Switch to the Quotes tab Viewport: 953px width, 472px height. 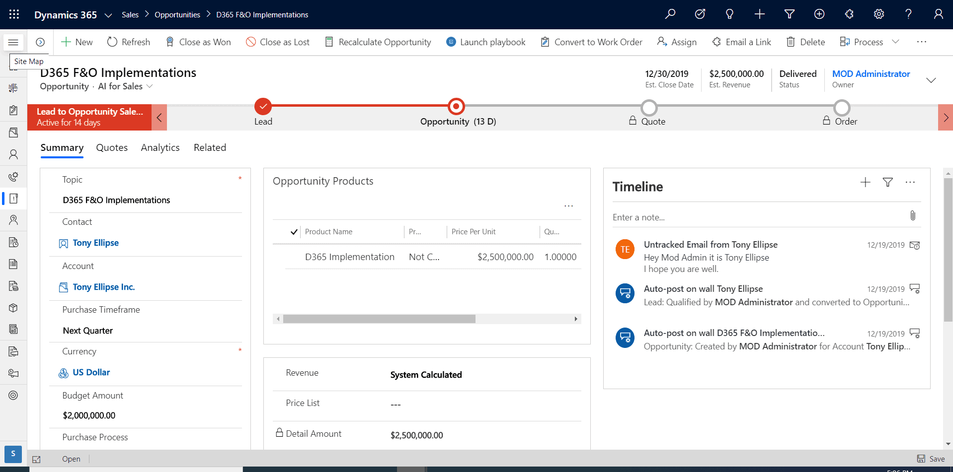pyautogui.click(x=112, y=147)
